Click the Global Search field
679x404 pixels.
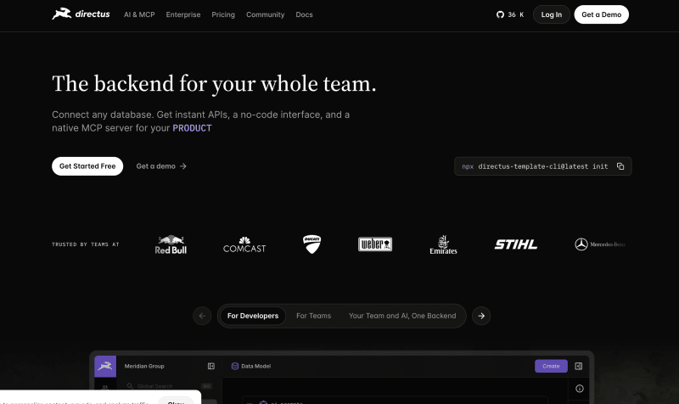point(169,386)
